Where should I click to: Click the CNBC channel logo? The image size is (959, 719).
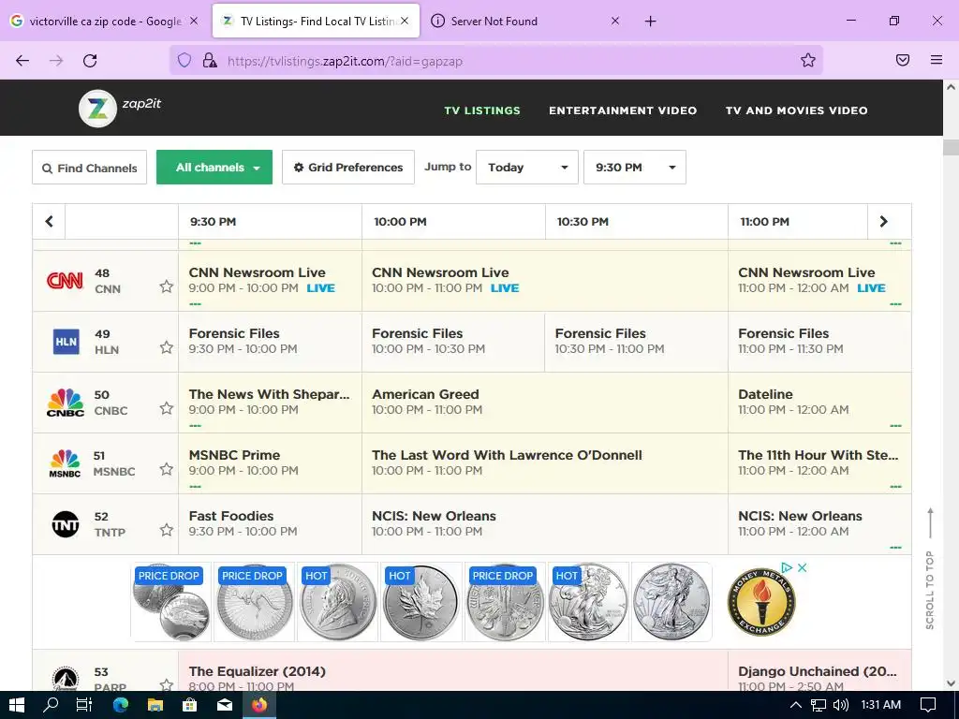click(x=66, y=403)
